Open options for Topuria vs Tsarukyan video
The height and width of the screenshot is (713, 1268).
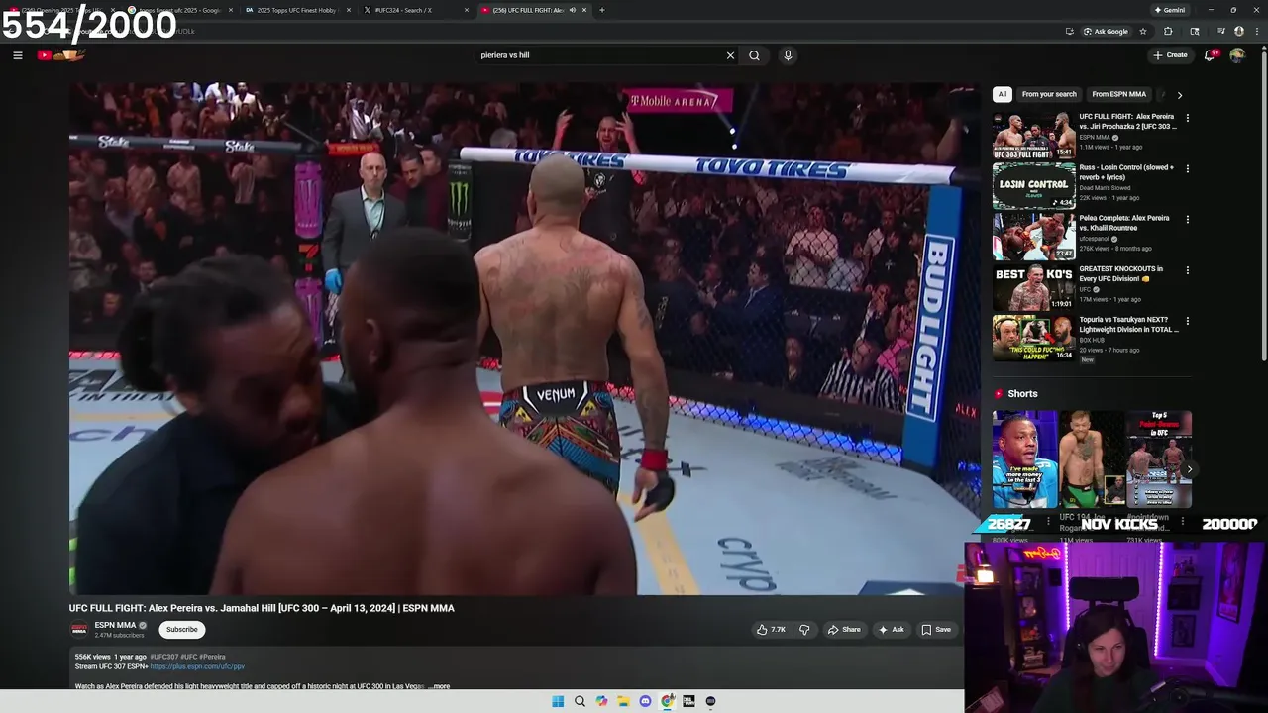1187,321
